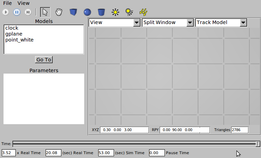
Task: Click the XYZ coordinates input field
Action: [124, 130]
